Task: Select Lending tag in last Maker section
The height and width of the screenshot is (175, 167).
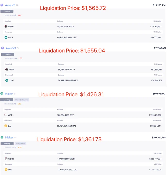Action: click(7, 144)
